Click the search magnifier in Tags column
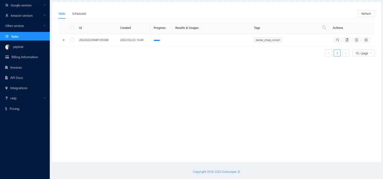 [324, 28]
